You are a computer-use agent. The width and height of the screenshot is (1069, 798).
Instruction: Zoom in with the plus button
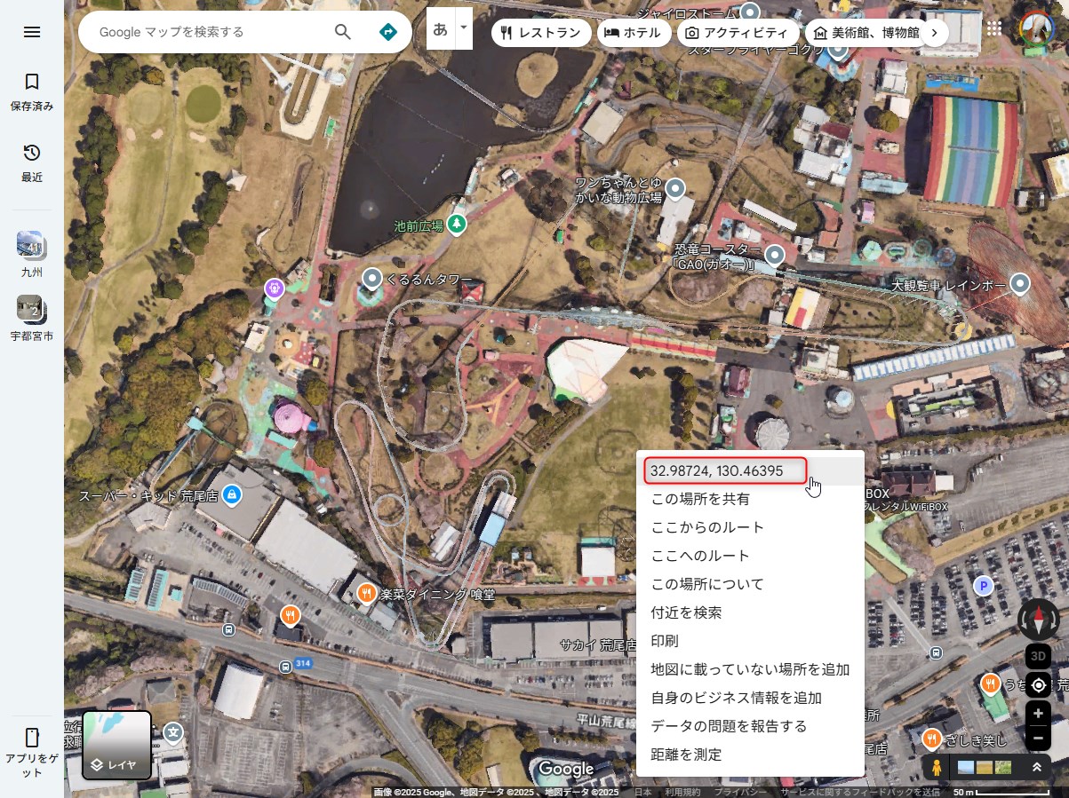(1038, 714)
